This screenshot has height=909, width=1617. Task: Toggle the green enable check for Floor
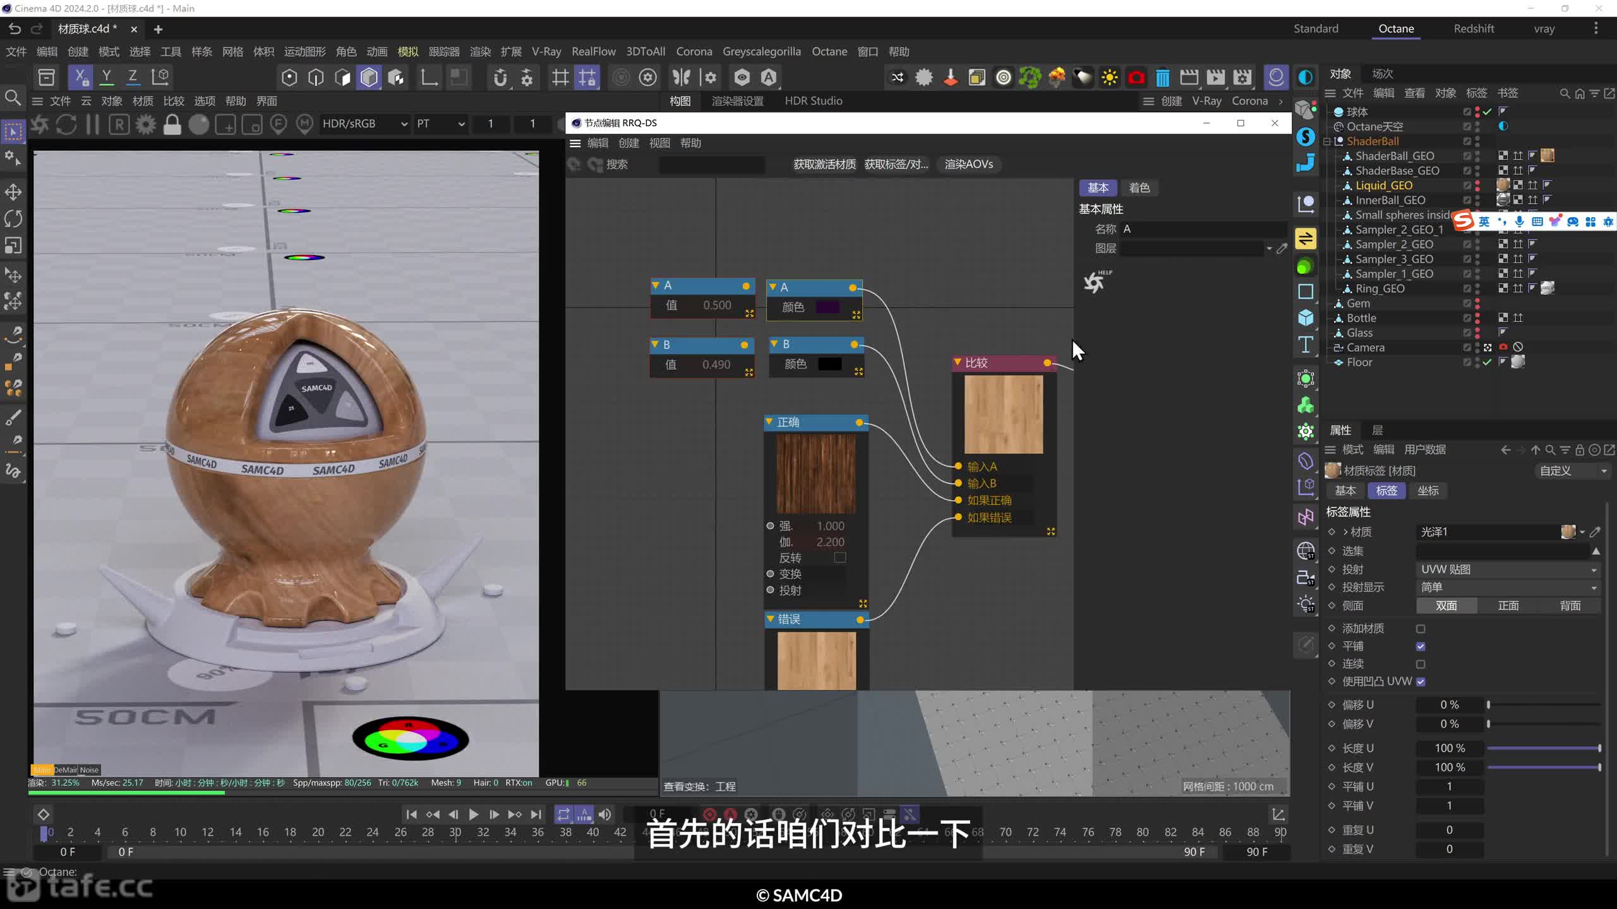click(1488, 362)
